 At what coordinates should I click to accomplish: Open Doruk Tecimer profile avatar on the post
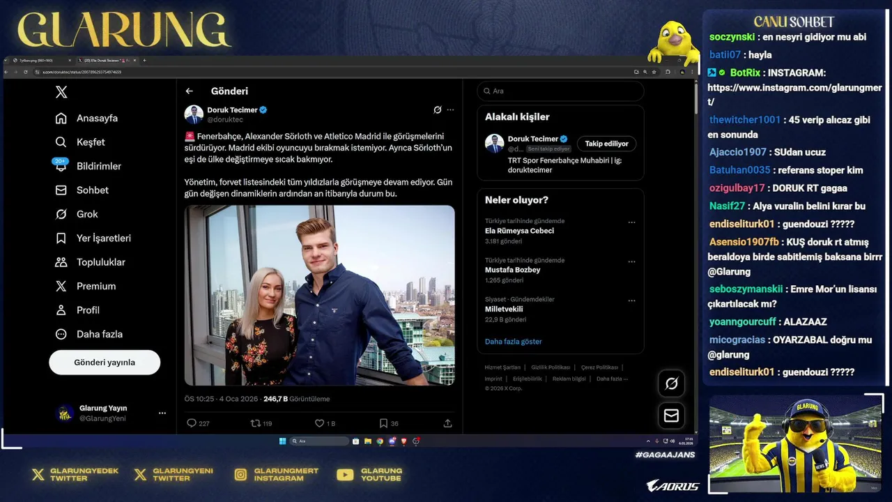pos(194,114)
